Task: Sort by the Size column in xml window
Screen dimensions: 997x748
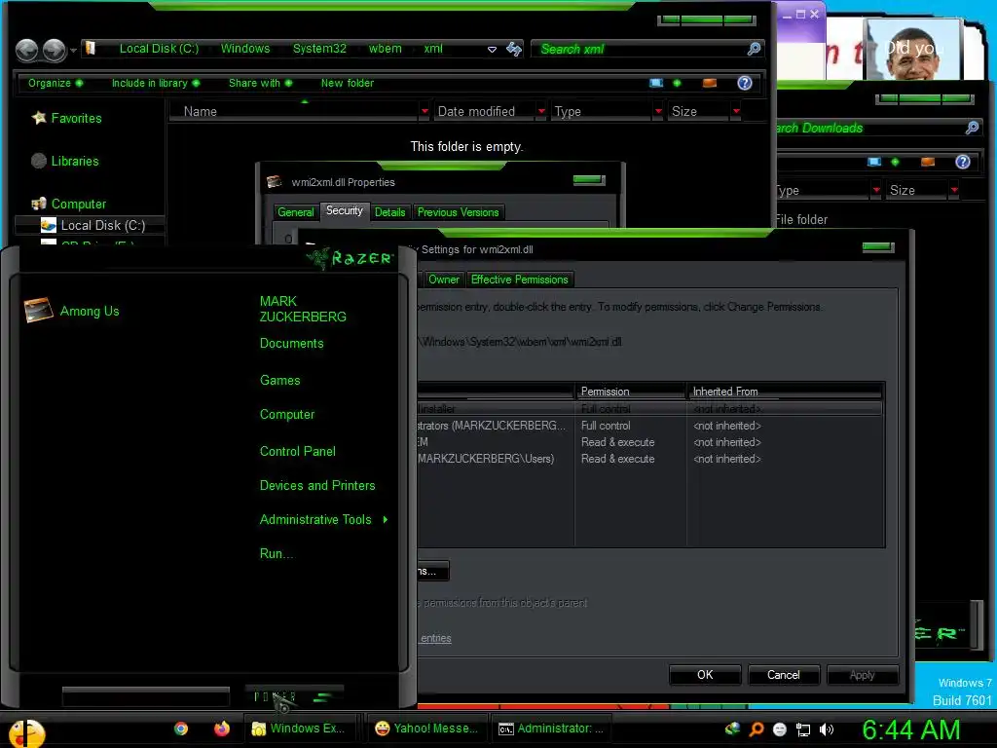Action: [x=697, y=111]
